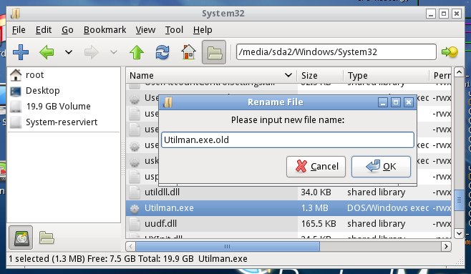Click the Utilman.exe gear file icon
Viewport: 471px width, 274px height.
pos(135,208)
